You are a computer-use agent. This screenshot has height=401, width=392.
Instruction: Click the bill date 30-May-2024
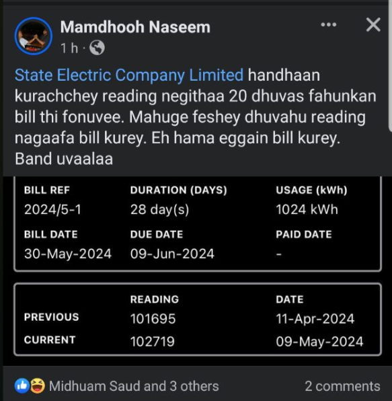coord(68,254)
